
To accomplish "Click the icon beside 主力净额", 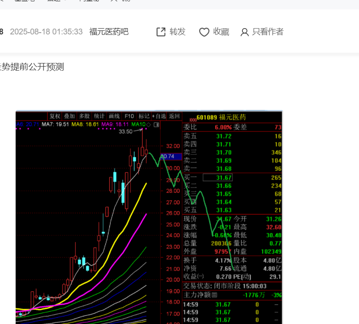I will [x=214, y=295].
